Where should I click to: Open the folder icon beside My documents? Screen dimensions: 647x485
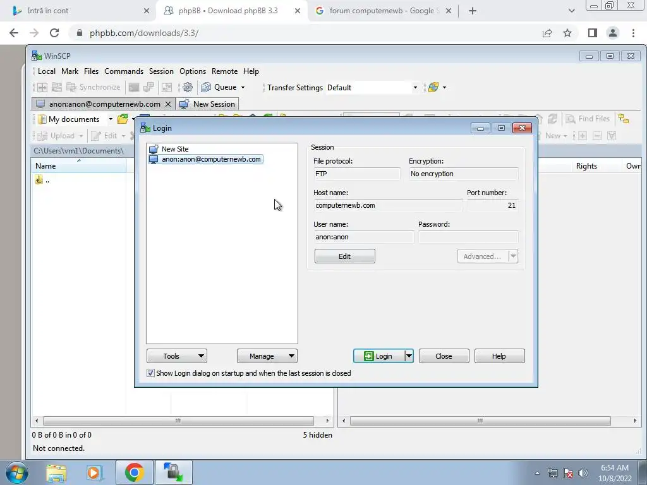click(123, 119)
